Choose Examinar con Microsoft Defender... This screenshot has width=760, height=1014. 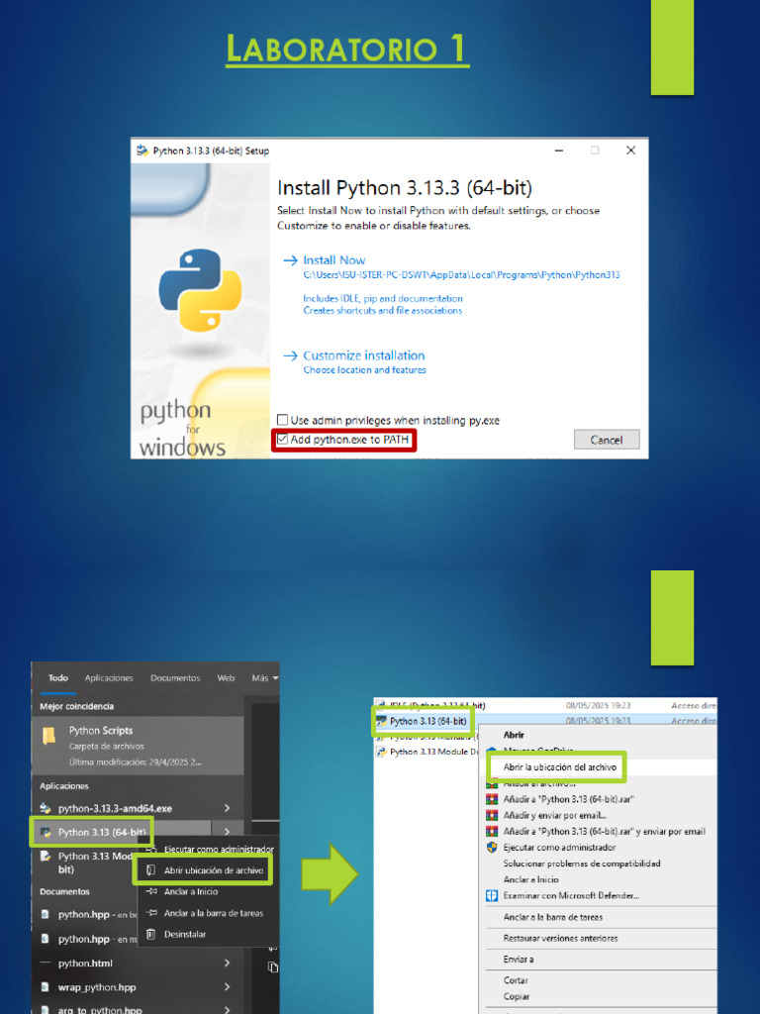point(571,895)
